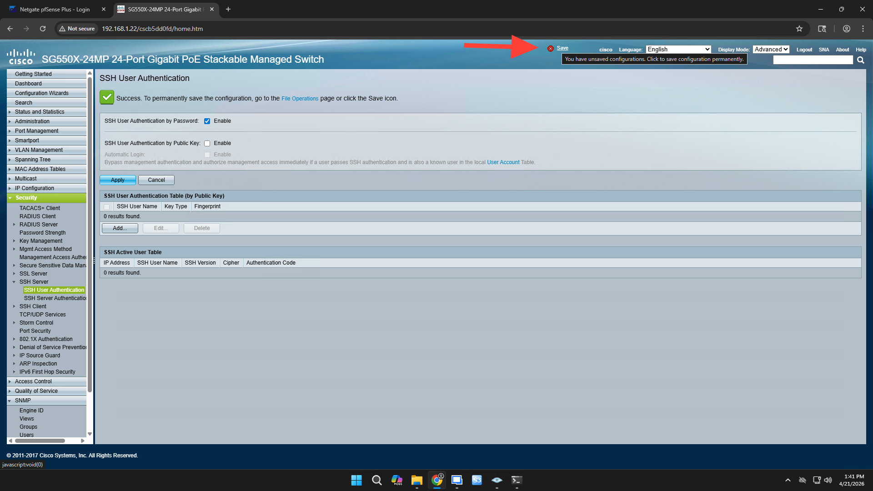Open File Explorer from the taskbar
873x491 pixels.
pyautogui.click(x=416, y=480)
